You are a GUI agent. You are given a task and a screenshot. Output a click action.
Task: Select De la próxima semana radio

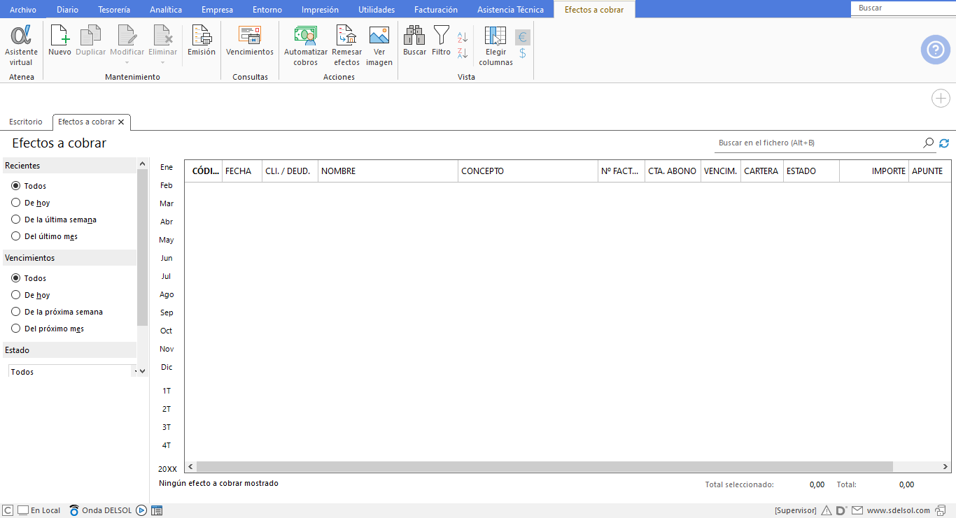click(15, 312)
